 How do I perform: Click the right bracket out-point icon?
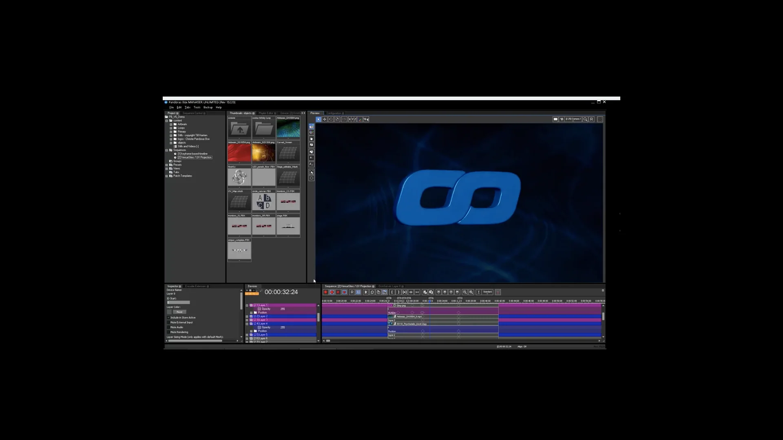398,292
